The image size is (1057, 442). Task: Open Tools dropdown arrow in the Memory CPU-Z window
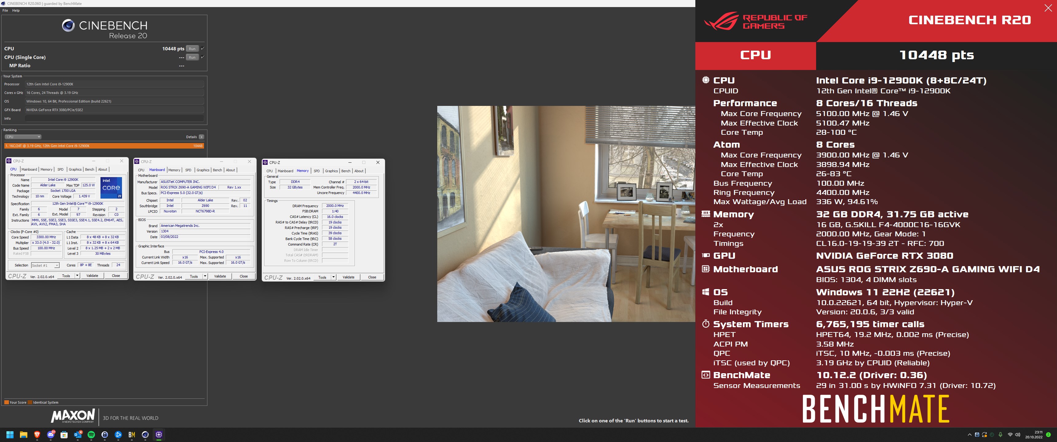[334, 277]
